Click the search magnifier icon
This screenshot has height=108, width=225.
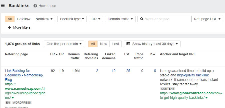(142, 19)
